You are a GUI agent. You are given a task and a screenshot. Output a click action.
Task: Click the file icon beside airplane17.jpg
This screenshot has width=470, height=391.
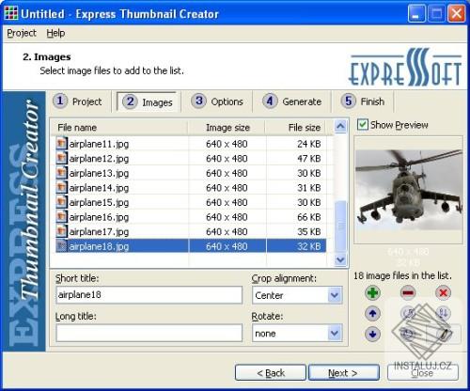pos(61,231)
